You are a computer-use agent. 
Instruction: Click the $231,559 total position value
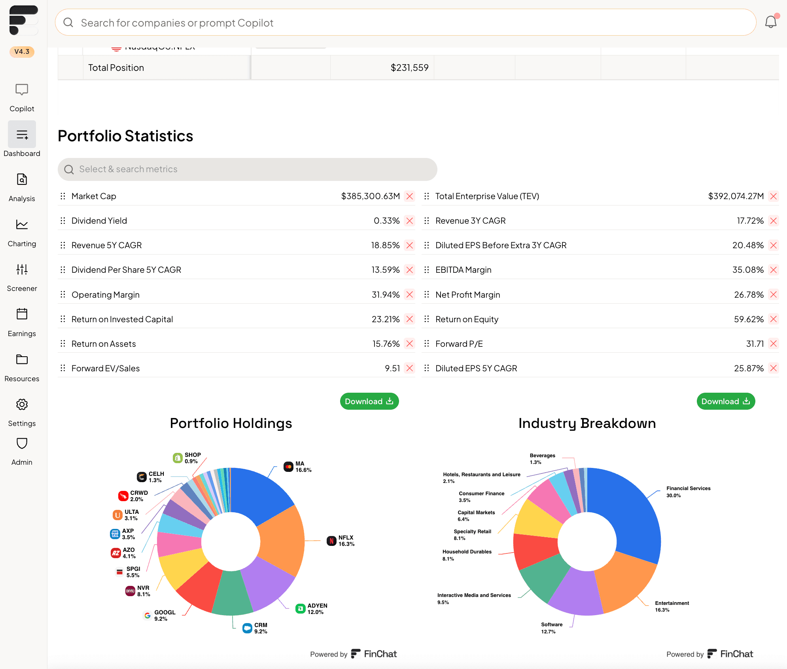tap(409, 68)
